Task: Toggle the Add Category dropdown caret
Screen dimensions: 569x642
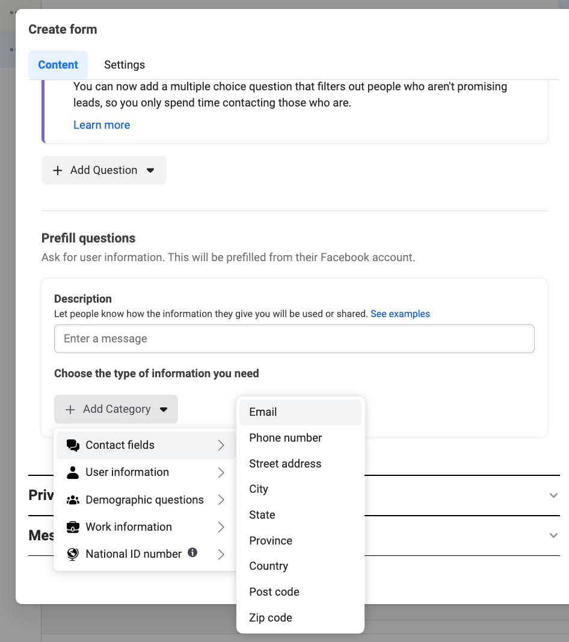Action: tap(164, 409)
